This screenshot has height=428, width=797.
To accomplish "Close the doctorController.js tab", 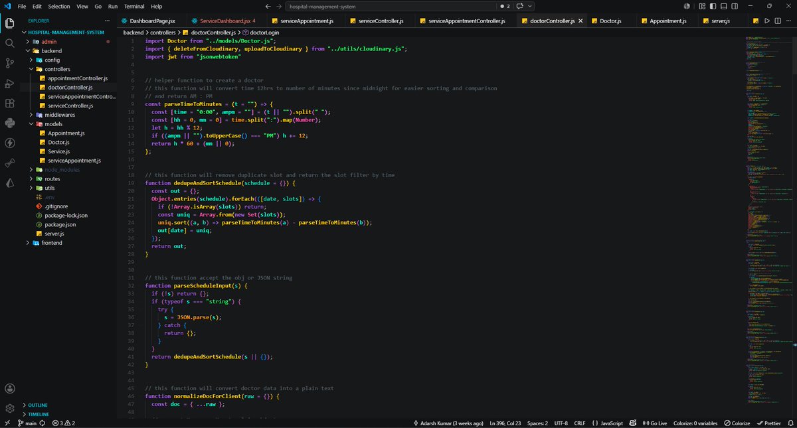I will pyautogui.click(x=581, y=21).
